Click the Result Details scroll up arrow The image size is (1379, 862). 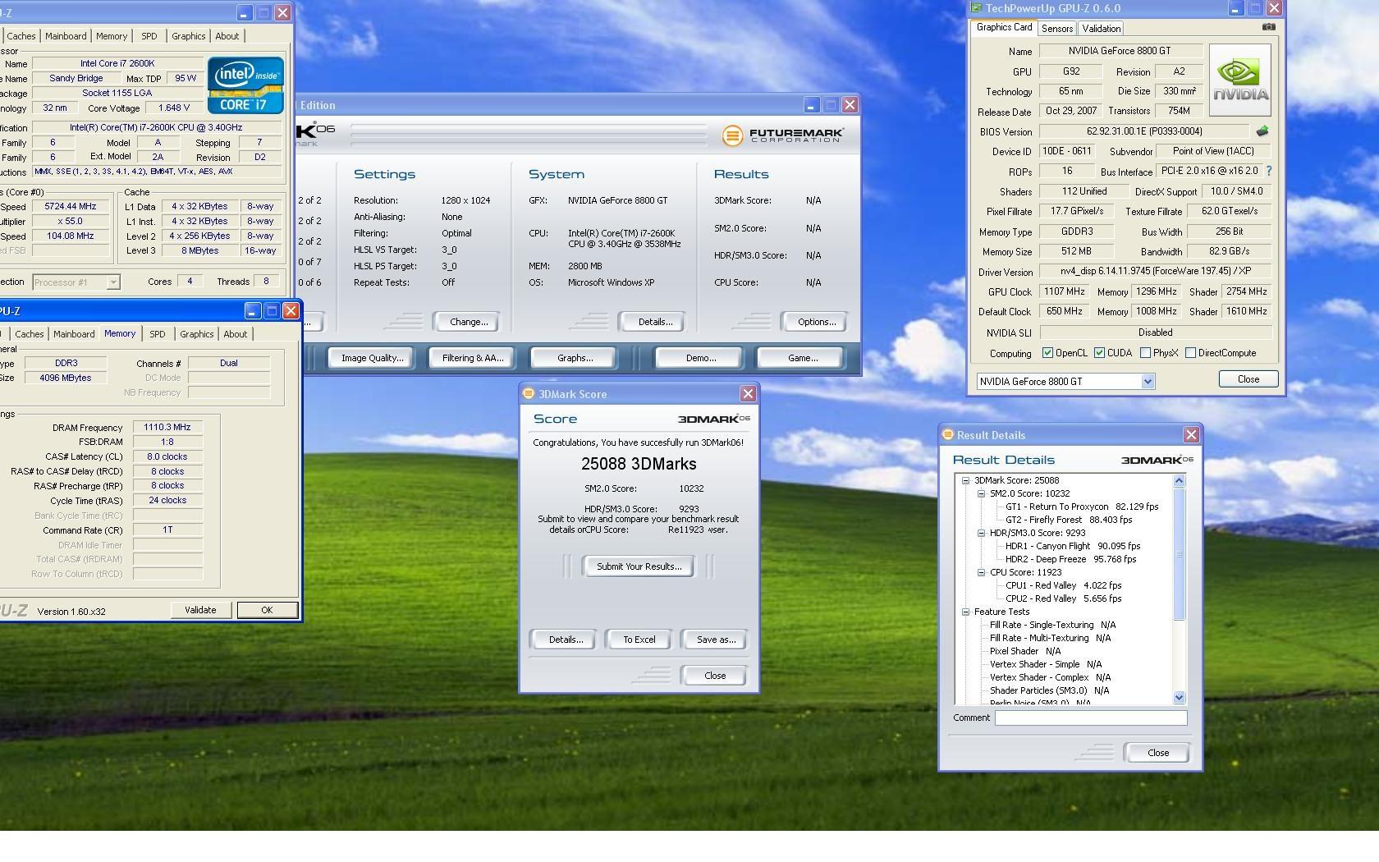pos(1180,481)
